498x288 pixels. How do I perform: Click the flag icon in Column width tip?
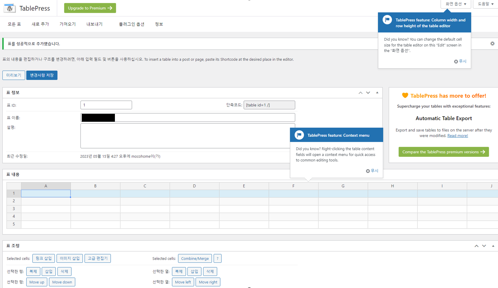(x=387, y=20)
